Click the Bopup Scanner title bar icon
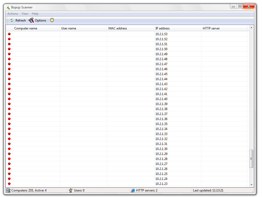 [8, 7]
